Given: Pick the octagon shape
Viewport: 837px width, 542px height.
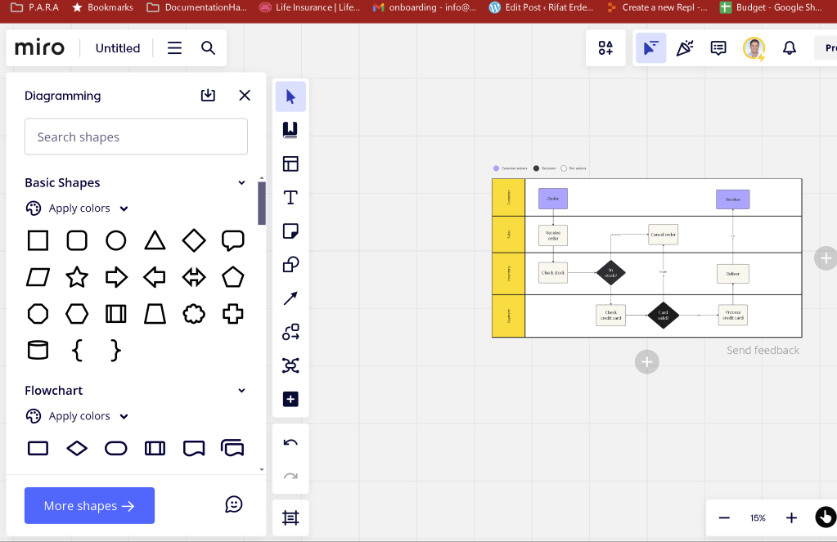Looking at the screenshot, I should click(38, 314).
